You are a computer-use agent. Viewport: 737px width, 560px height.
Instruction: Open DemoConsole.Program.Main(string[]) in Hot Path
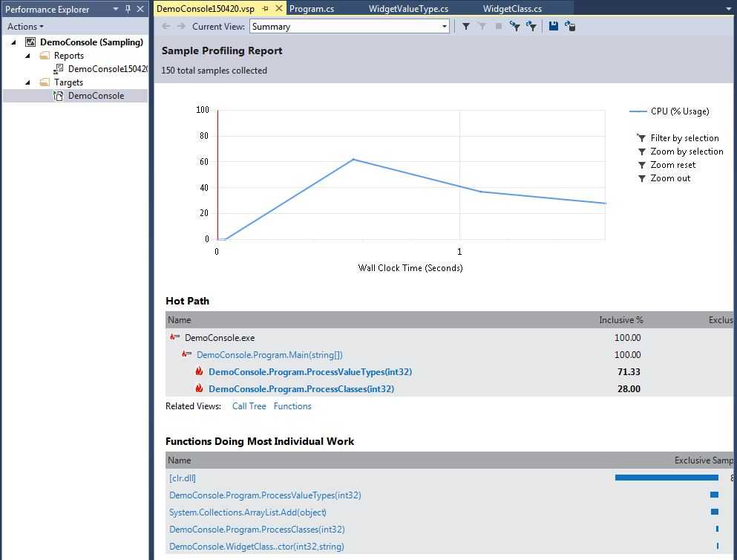click(270, 355)
